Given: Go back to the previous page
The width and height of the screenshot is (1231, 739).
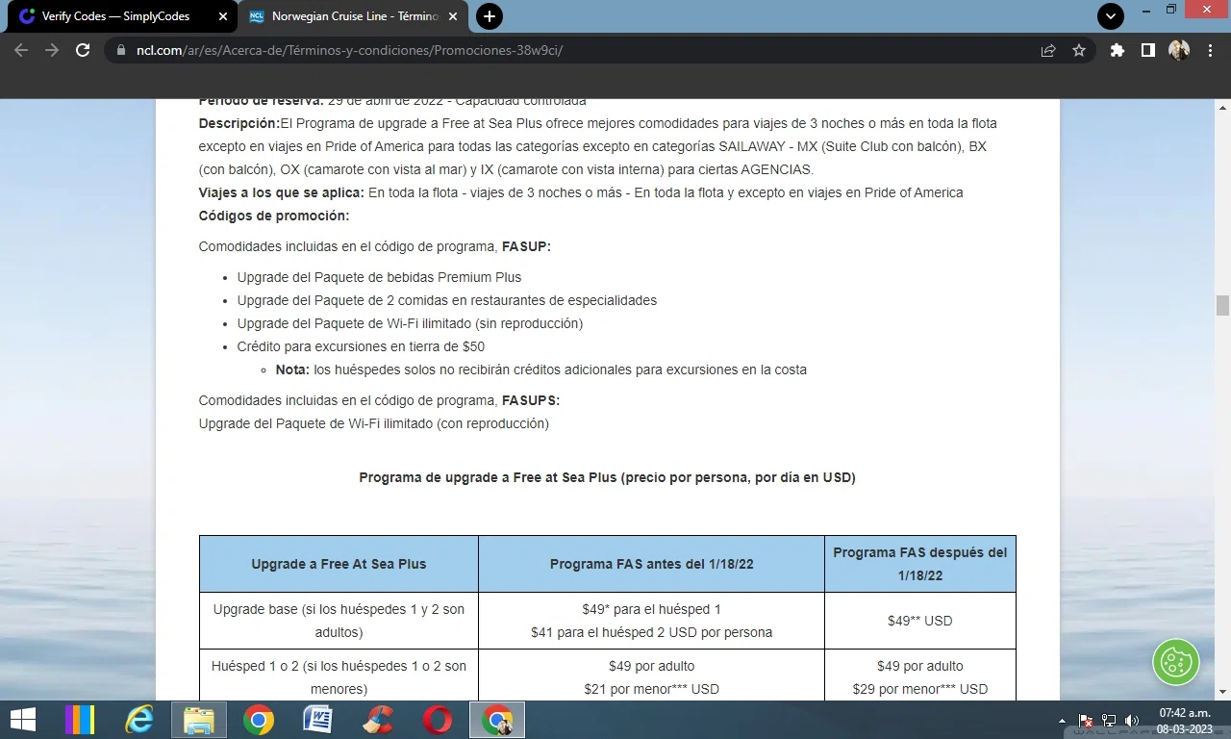Looking at the screenshot, I should tap(21, 50).
